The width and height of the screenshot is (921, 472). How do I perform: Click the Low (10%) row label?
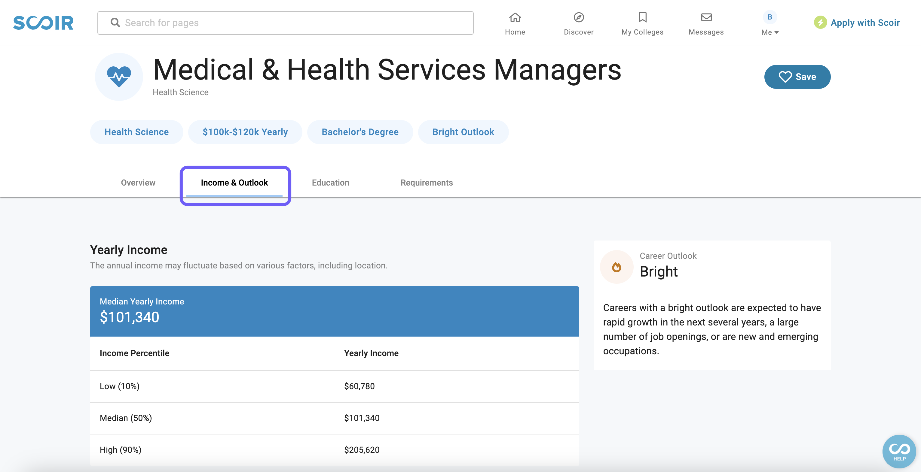pos(119,386)
